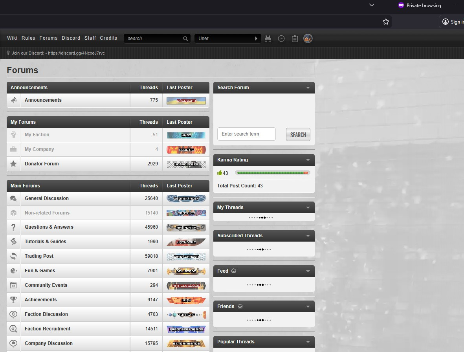Open the User search type dropdown
The width and height of the screenshot is (464, 352).
(227, 38)
